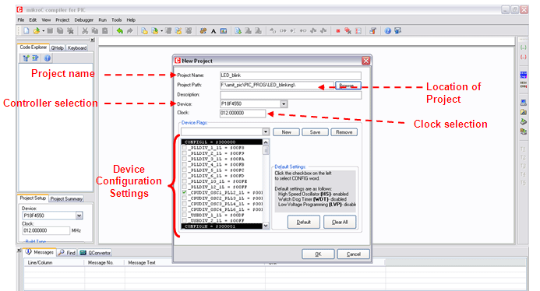Check the _CPUDIV_OSC2_PLL3_1L checkbox
The image size is (540, 291).
pyautogui.click(x=184, y=198)
